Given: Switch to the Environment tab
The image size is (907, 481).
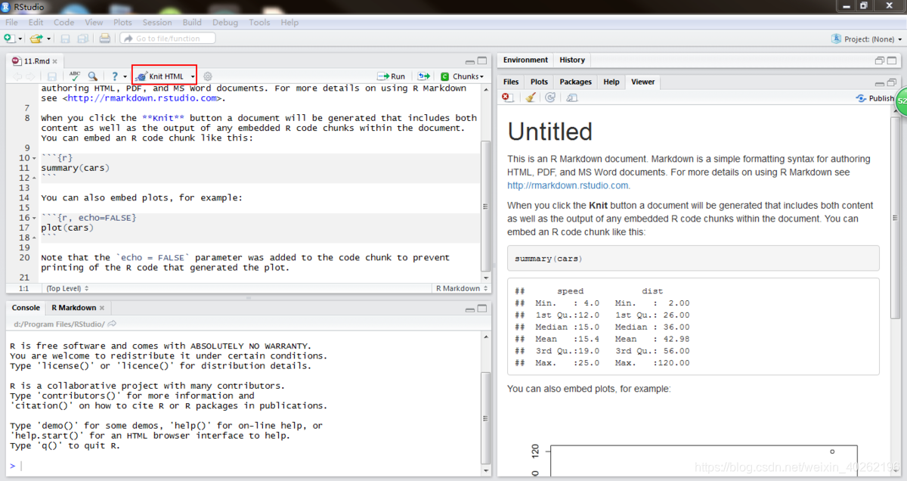Looking at the screenshot, I should pyautogui.click(x=525, y=61).
